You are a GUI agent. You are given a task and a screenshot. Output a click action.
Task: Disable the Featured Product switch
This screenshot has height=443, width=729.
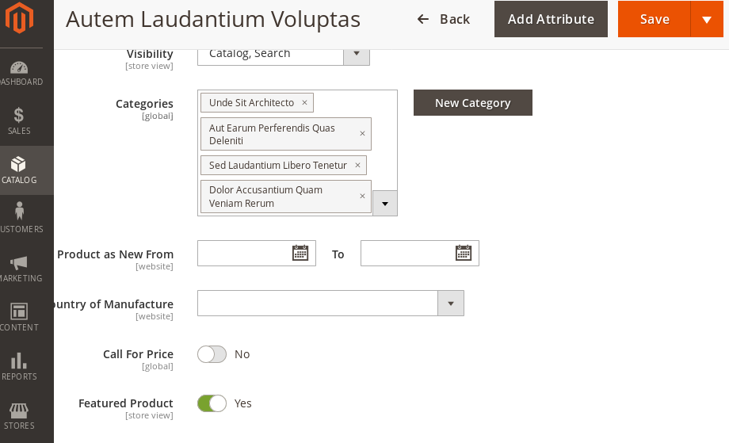[x=212, y=403]
